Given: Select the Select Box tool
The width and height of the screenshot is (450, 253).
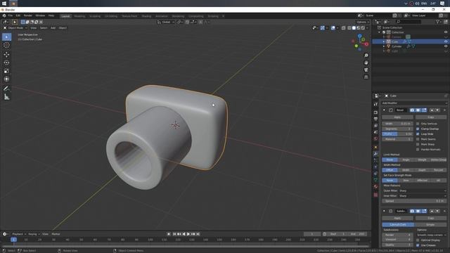Looking at the screenshot, I should [x=6, y=37].
